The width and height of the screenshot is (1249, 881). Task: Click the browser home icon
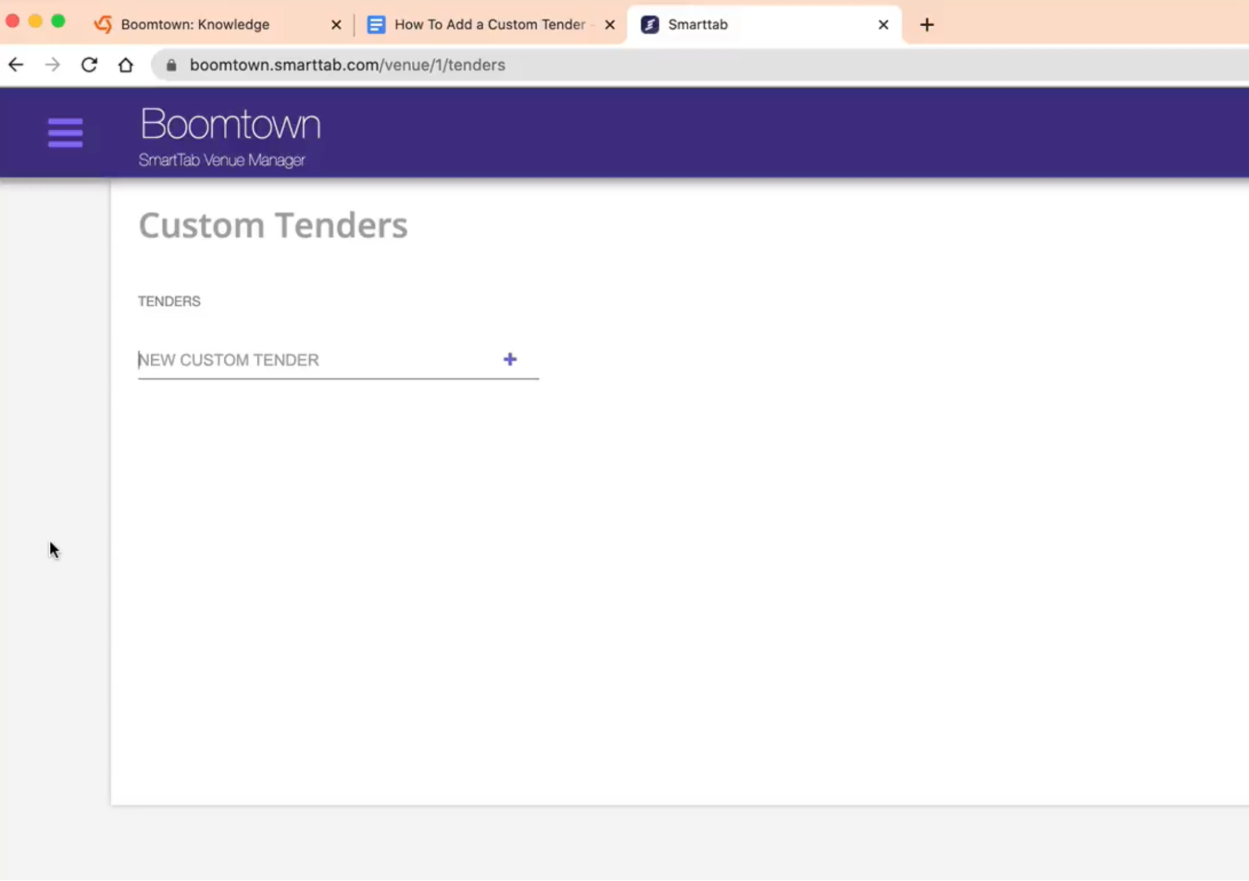tap(126, 64)
